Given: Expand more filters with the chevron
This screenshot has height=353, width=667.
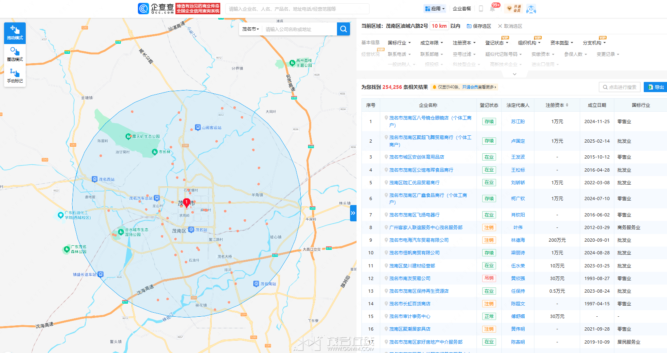Looking at the screenshot, I should click(x=514, y=74).
